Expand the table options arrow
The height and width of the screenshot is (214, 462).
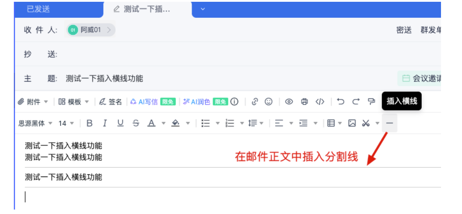tap(340, 123)
